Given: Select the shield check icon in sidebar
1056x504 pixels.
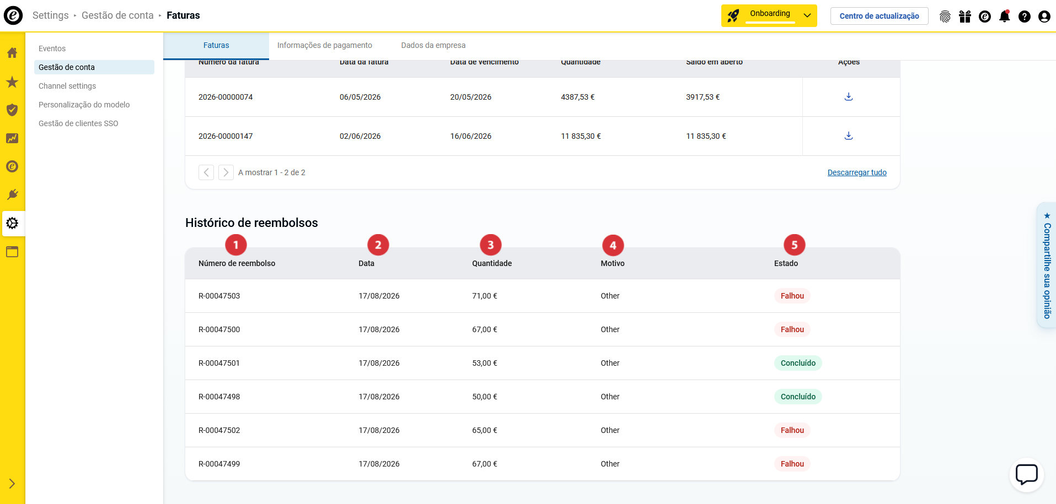Looking at the screenshot, I should [x=12, y=110].
